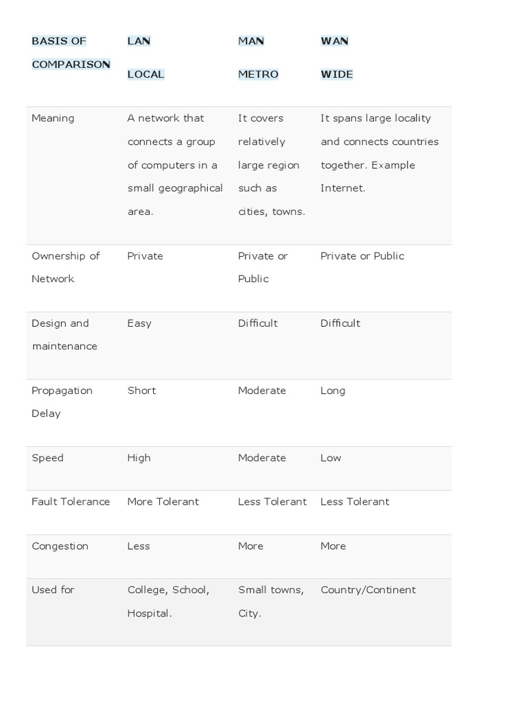Click the Speed row label

coord(47,458)
